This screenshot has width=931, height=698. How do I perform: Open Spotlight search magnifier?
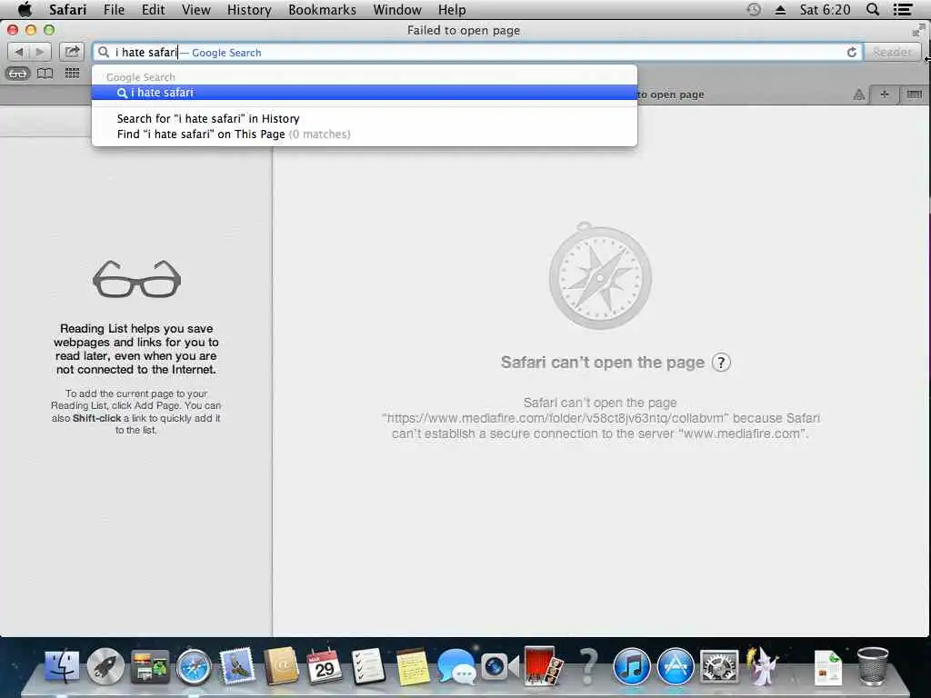point(872,9)
